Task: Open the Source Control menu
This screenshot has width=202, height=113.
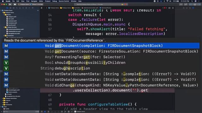Action: (64, 1)
